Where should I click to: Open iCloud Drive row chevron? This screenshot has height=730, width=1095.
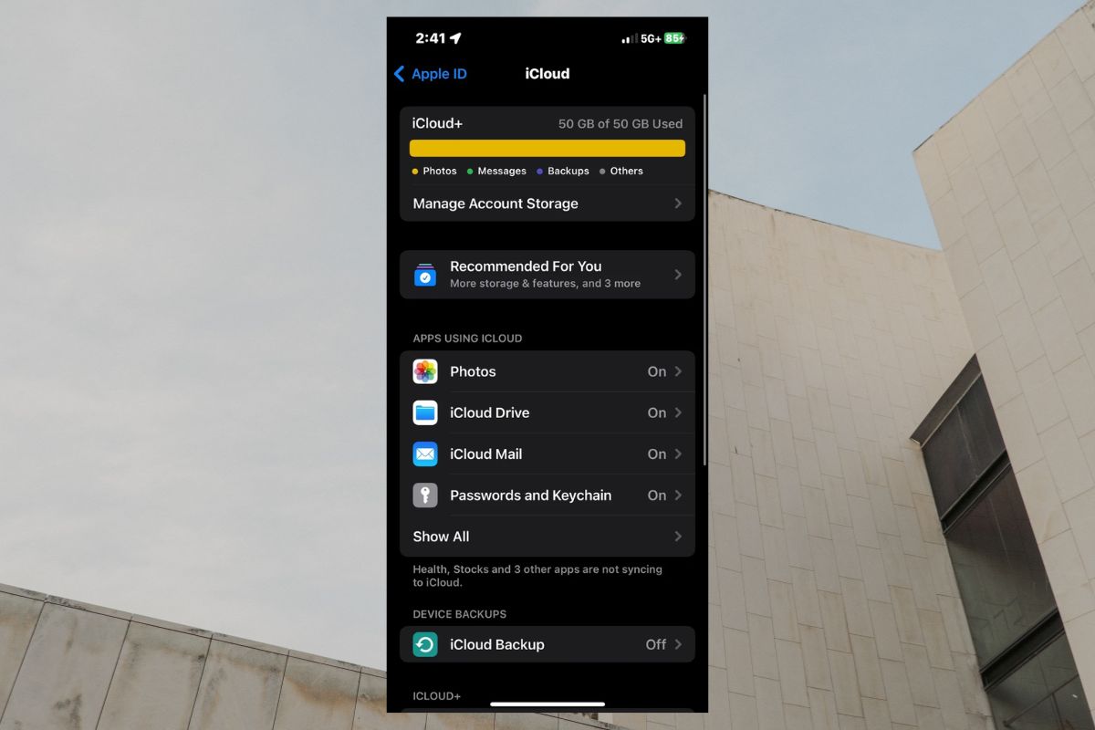(x=678, y=412)
